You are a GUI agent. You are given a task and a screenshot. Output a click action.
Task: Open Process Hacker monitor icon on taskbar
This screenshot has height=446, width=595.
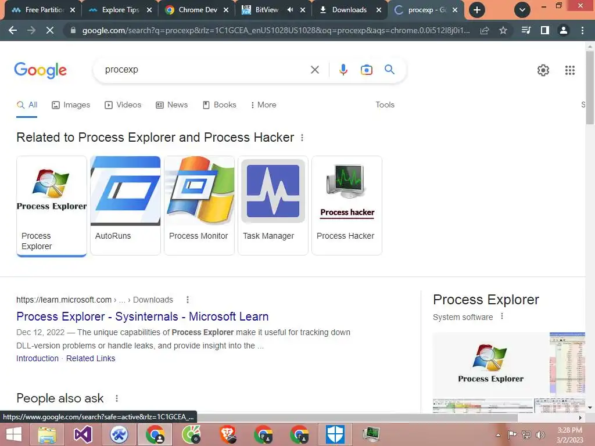click(x=371, y=434)
